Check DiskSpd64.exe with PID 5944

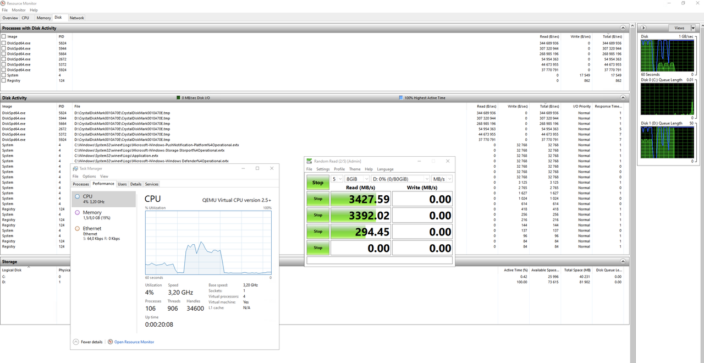4,48
